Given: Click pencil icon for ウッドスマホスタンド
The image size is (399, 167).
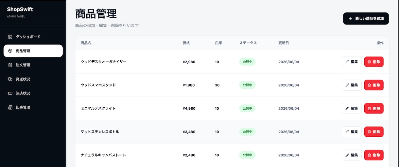Looking at the screenshot, I should (x=347, y=85).
